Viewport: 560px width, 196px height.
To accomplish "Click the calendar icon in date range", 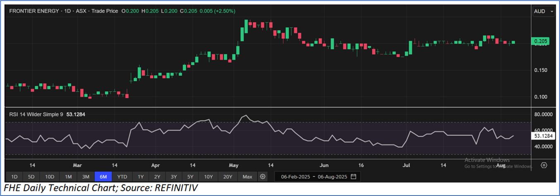I will click(353, 177).
